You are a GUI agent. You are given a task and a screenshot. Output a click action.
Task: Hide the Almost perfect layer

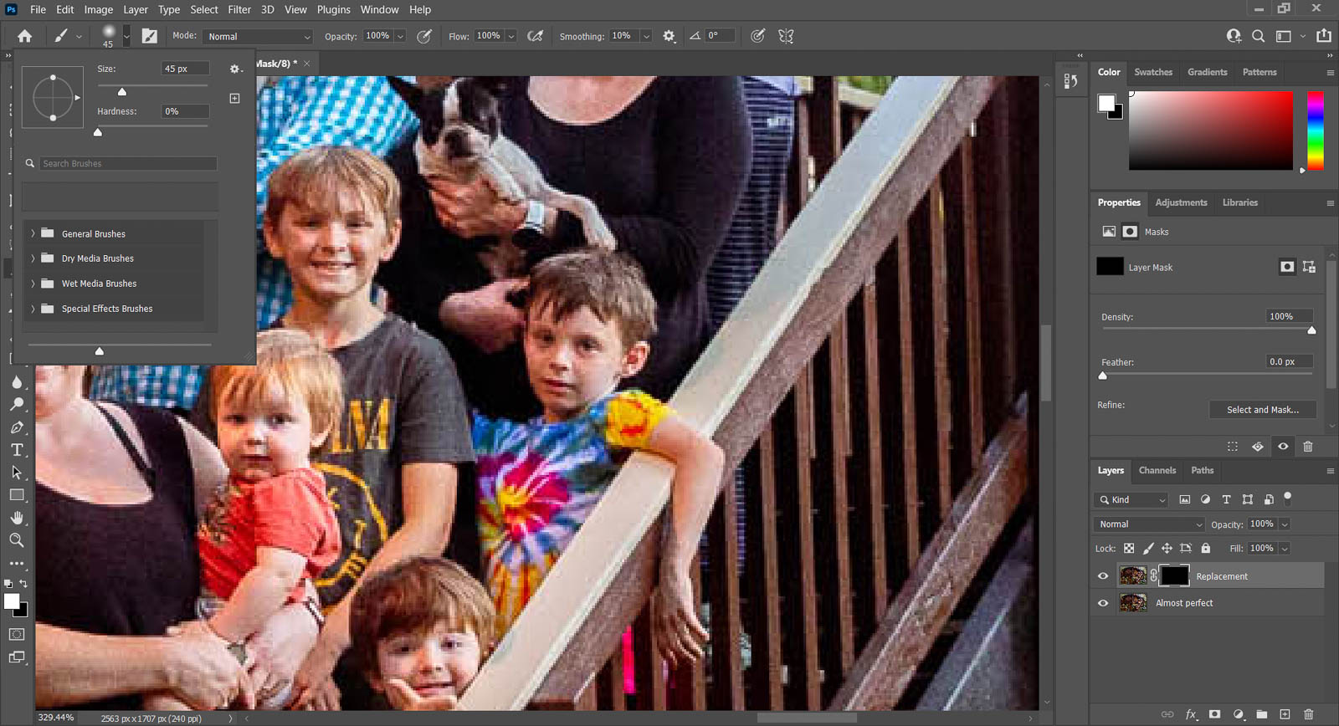point(1103,603)
